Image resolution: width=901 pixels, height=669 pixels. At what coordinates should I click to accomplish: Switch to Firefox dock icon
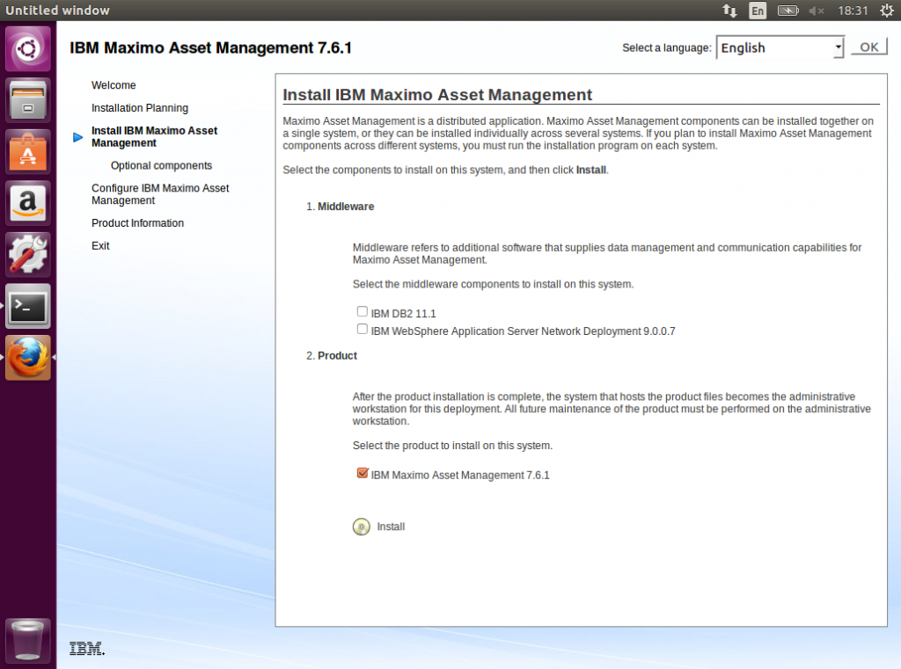(27, 358)
